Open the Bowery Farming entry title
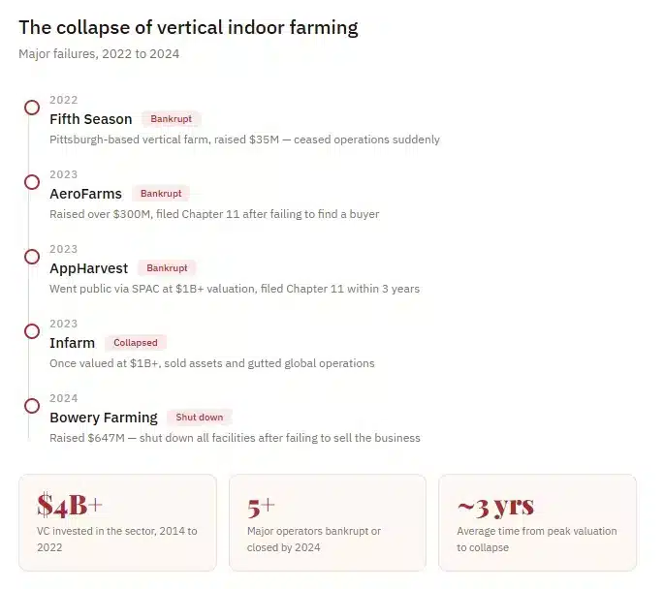The height and width of the screenshot is (589, 665). 104,418
